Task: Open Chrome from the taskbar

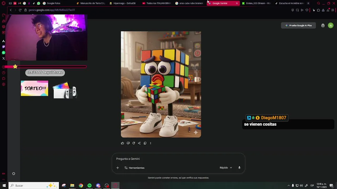Action: pos(81,186)
